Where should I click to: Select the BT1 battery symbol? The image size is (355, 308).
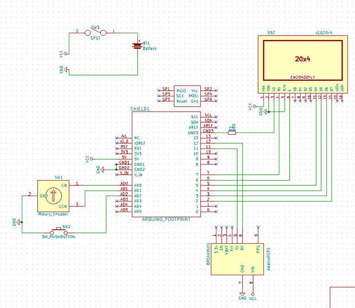click(137, 46)
